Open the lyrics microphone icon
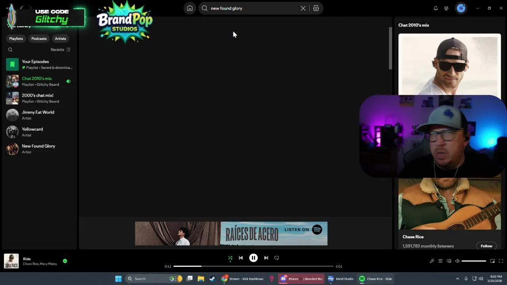This screenshot has width=507, height=285. (432, 261)
